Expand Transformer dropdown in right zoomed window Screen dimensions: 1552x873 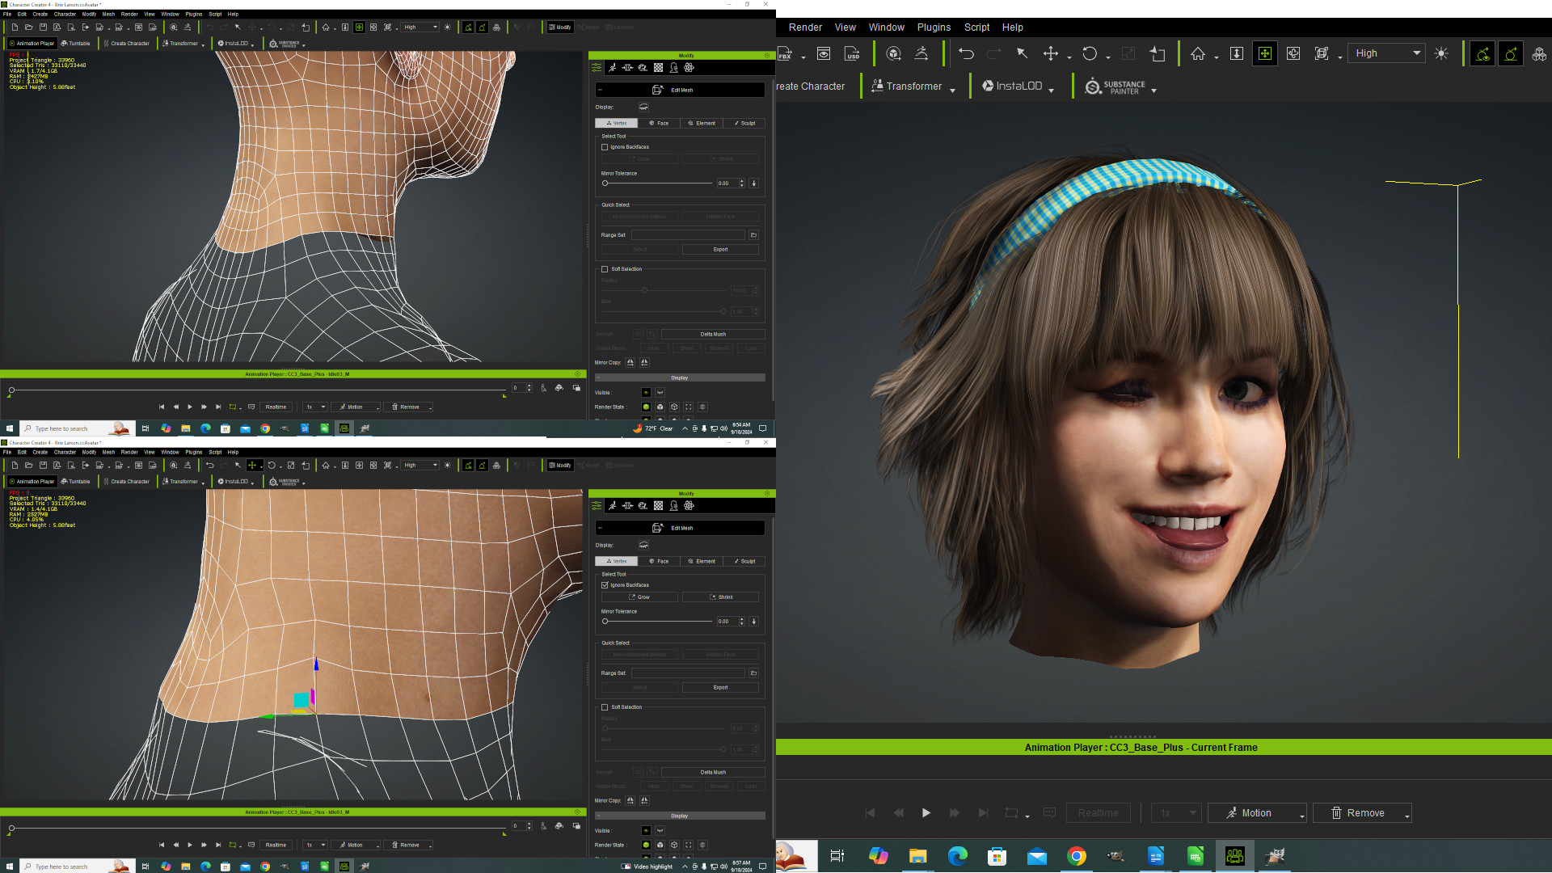953,90
